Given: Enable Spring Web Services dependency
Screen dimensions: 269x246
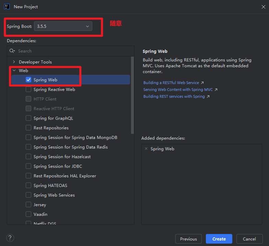Looking at the screenshot, I should click(28, 195).
